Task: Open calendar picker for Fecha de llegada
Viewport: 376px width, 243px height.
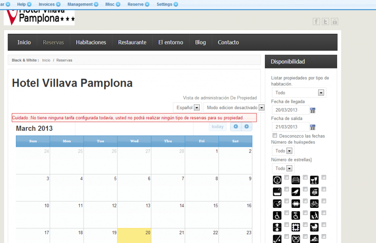Action: coord(312,110)
